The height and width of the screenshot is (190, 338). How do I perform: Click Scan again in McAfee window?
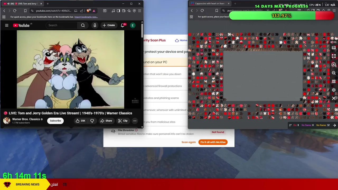[189, 142]
